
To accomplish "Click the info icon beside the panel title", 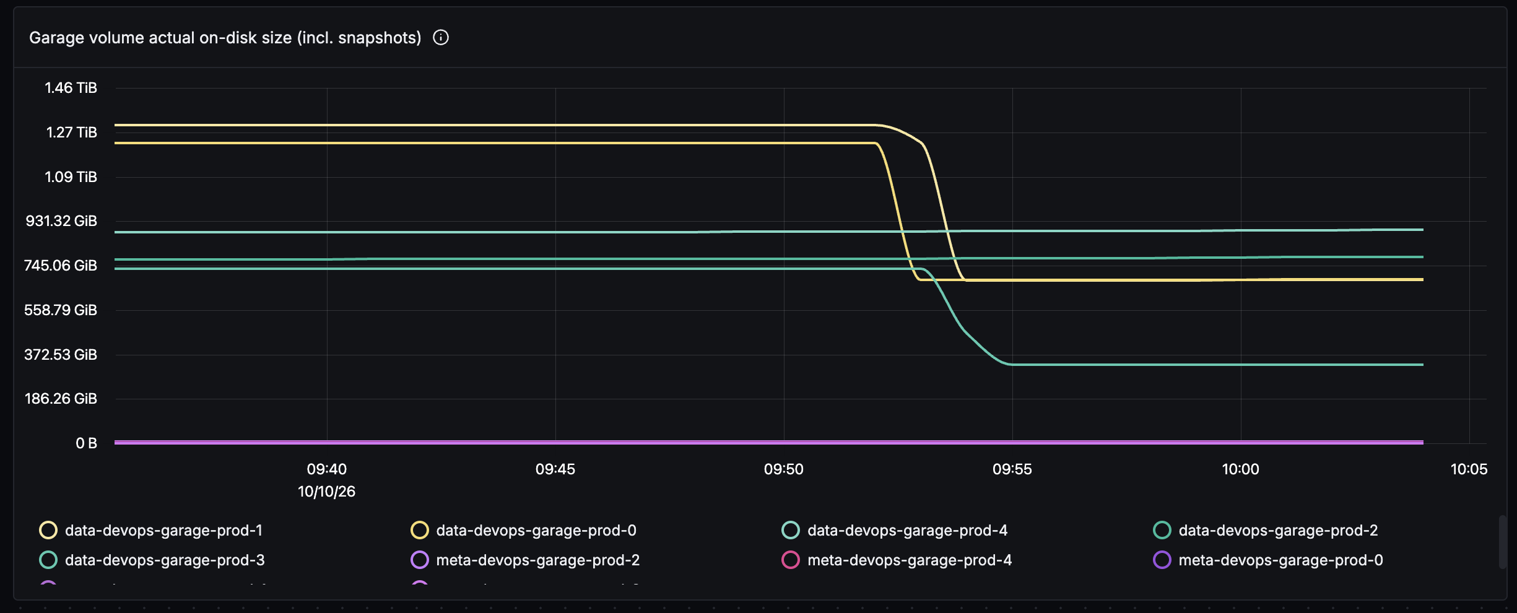I will [x=441, y=38].
